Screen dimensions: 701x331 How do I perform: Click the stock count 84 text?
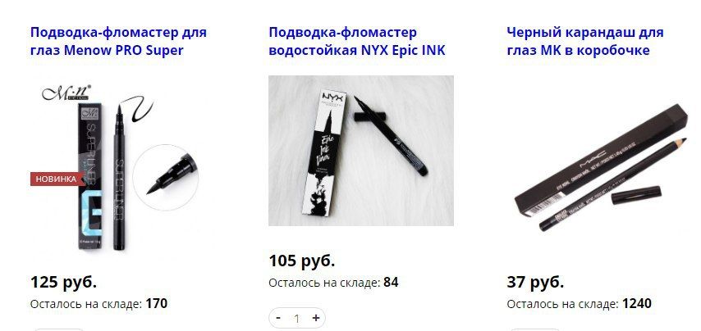pos(391,283)
